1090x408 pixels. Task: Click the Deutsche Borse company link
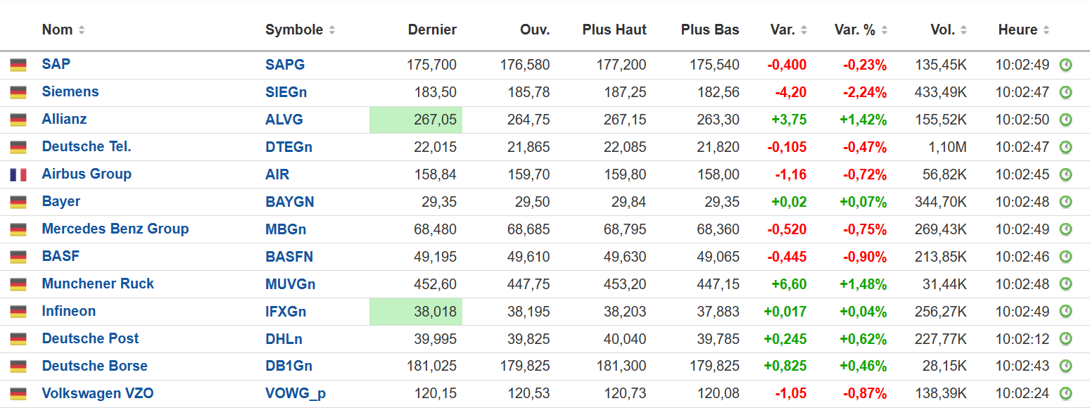click(95, 366)
